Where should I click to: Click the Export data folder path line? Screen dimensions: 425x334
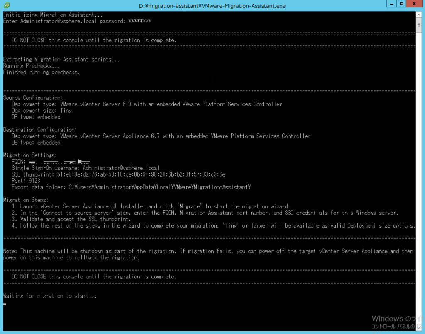click(x=131, y=187)
